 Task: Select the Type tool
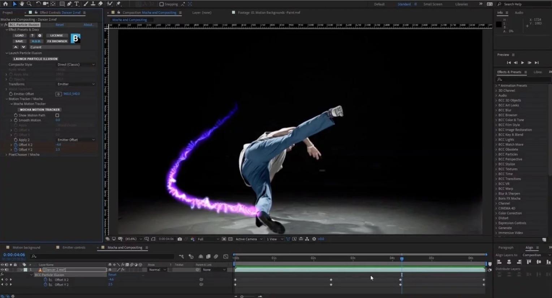pos(77,4)
